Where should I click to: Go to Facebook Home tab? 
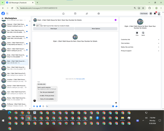tap(63, 13)
